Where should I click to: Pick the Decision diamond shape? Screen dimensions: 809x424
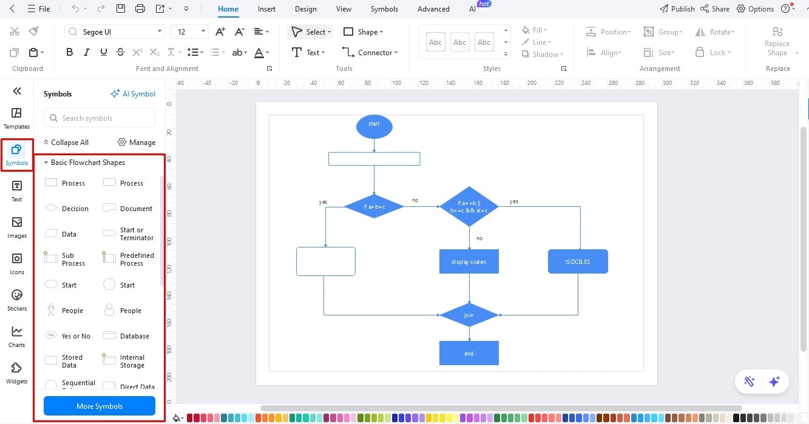(x=67, y=208)
